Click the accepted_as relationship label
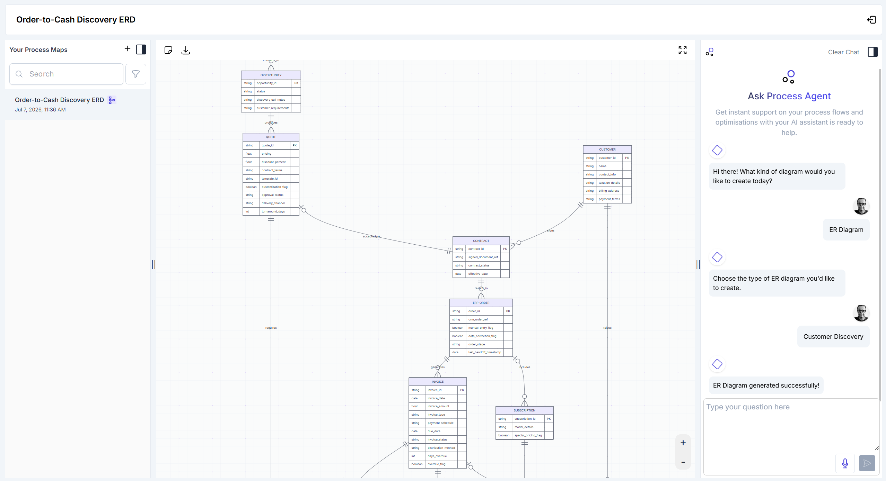The image size is (886, 481). click(x=371, y=236)
